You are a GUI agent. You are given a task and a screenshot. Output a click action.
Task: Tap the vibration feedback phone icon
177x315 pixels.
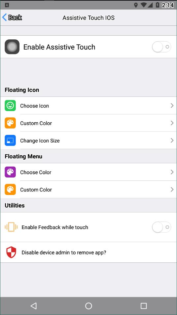[11, 227]
